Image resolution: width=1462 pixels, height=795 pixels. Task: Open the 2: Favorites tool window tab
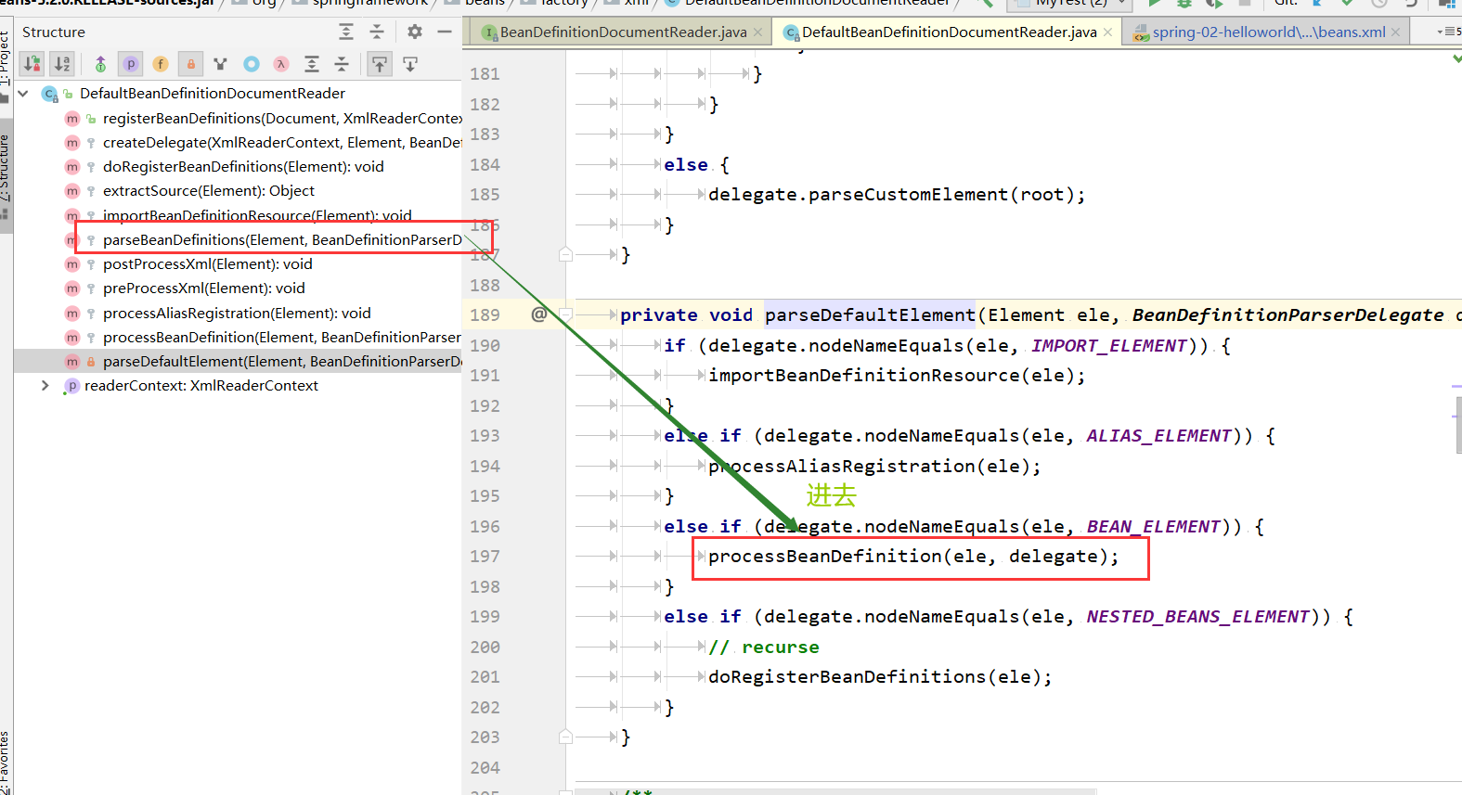(6, 763)
